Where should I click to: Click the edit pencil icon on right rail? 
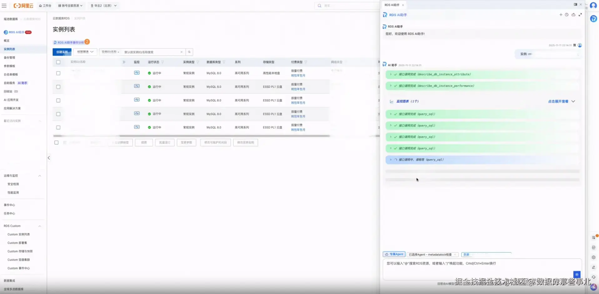click(x=593, y=267)
